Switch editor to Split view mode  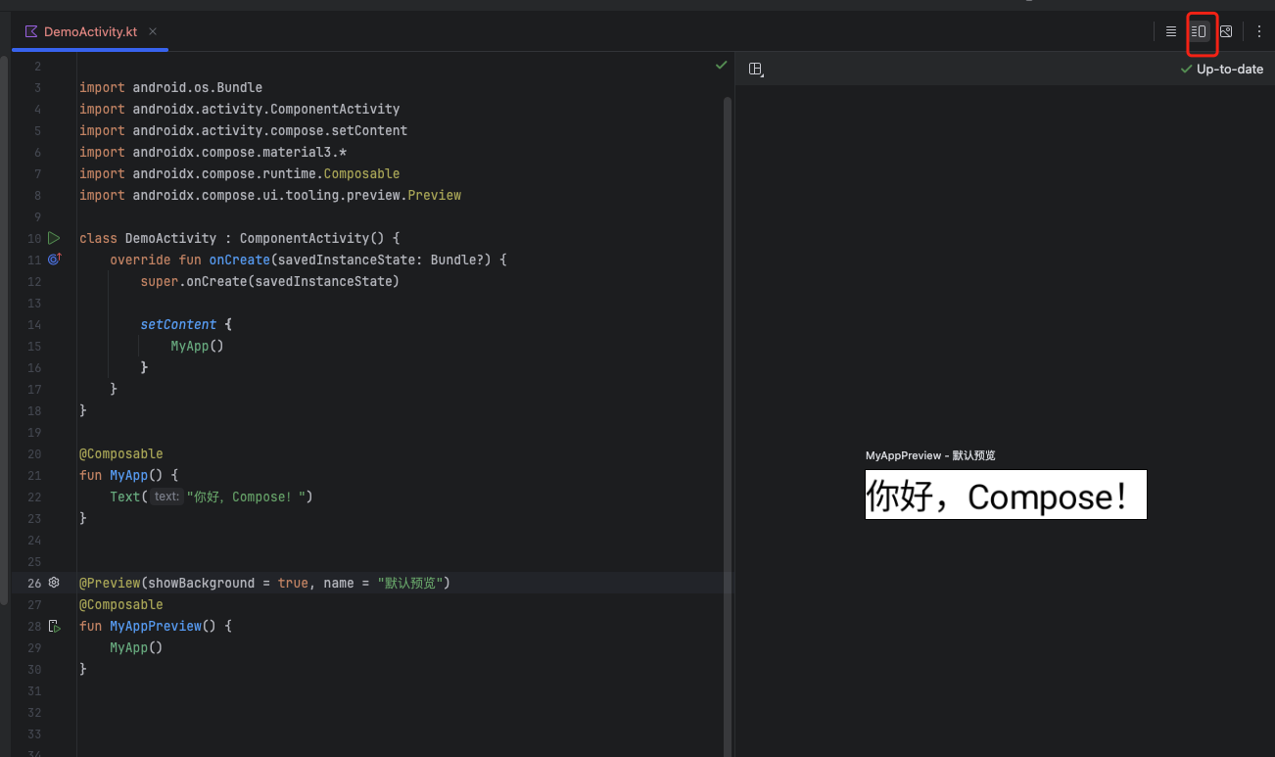click(1199, 31)
